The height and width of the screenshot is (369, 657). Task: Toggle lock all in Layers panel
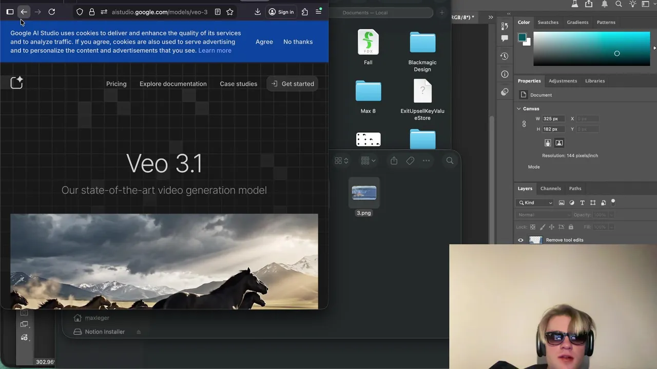pos(571,227)
